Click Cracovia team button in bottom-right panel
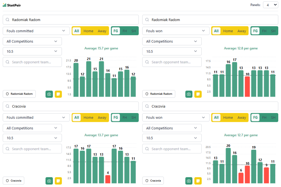The height and width of the screenshot is (187, 281). [x=153, y=181]
